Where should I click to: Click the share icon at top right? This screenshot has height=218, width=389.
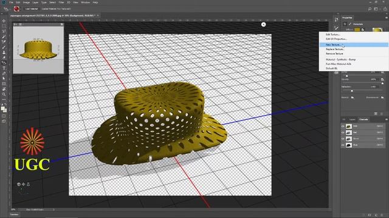(x=385, y=9)
